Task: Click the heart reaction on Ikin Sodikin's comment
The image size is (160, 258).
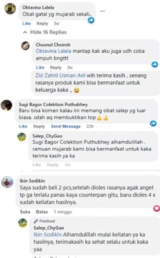Action: tap(156, 208)
